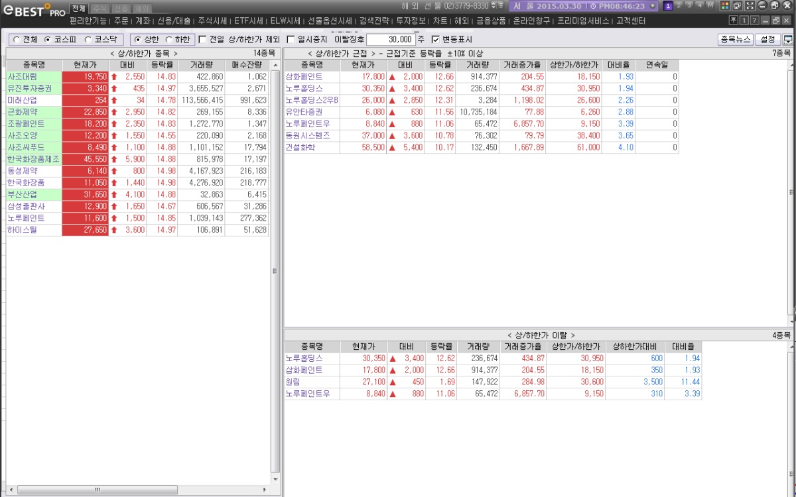
Task: Toggle the fullscreen expand icon
Action: click(x=750, y=6)
